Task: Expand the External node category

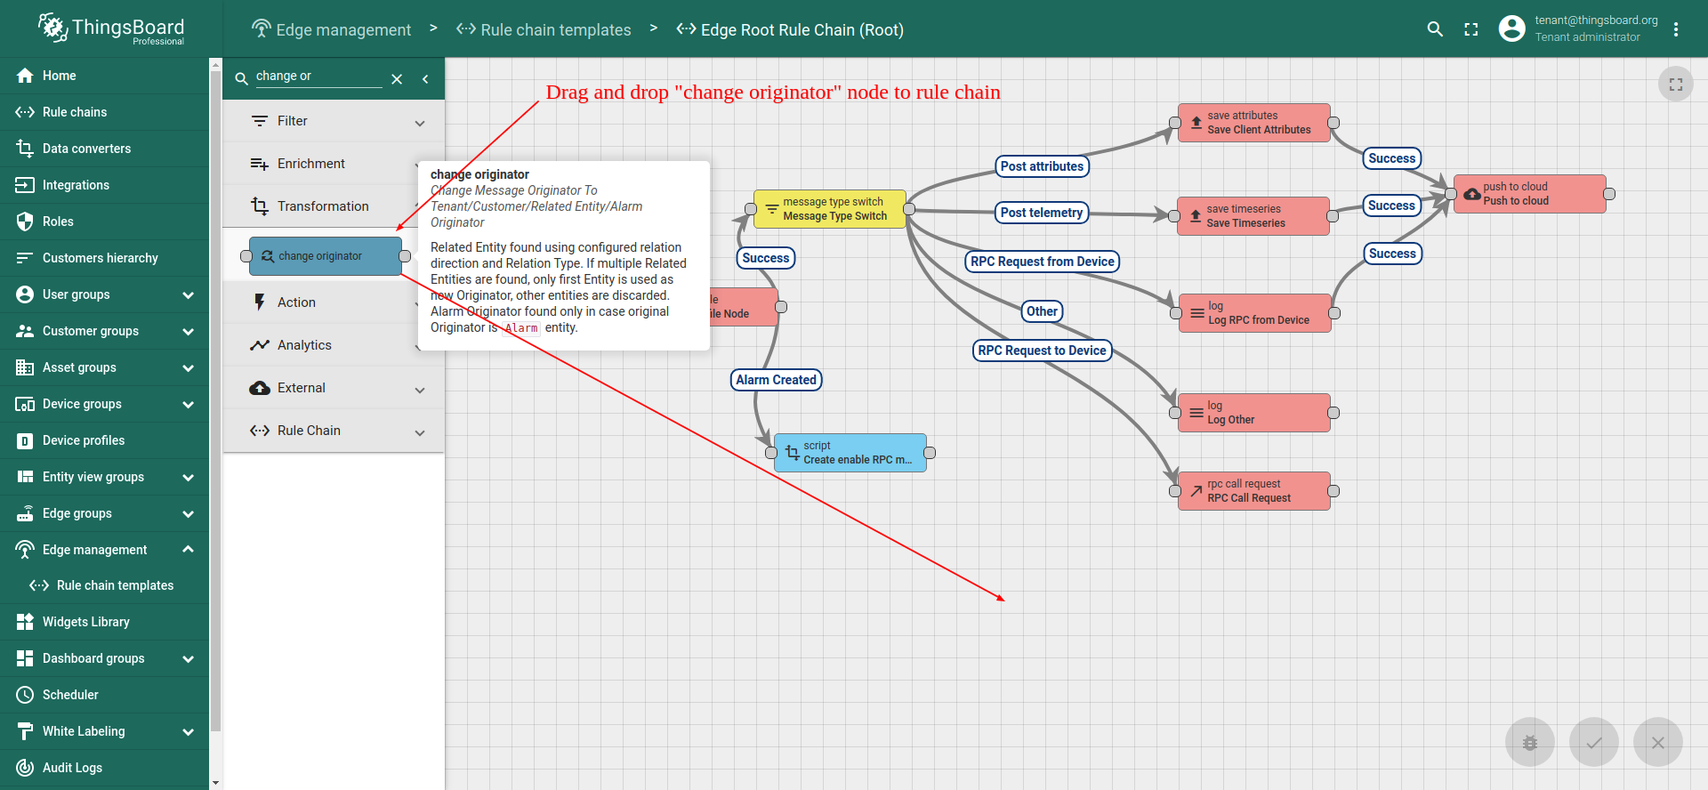Action: [x=420, y=390]
